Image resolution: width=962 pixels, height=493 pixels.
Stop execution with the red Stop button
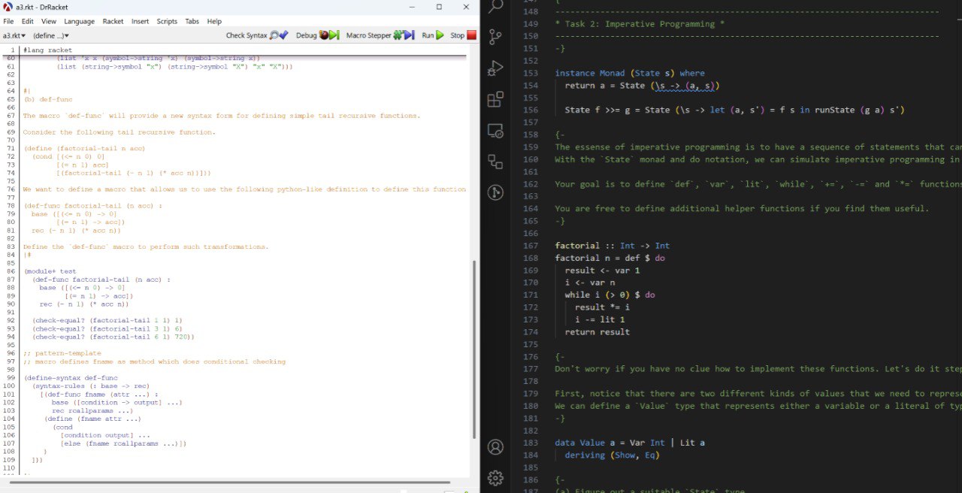click(x=463, y=35)
